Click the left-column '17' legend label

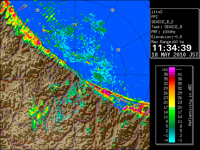point(166,107)
